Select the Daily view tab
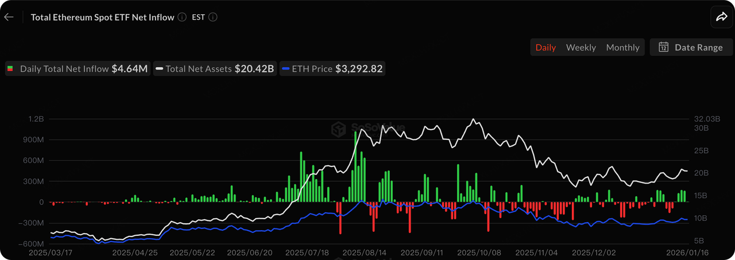 tap(546, 47)
